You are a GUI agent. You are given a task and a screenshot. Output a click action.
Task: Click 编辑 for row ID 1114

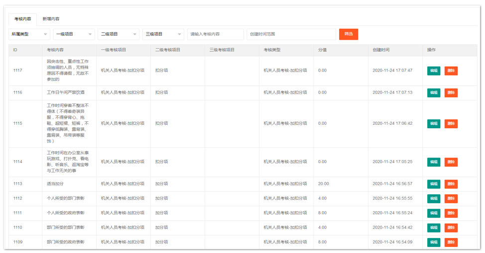point(434,162)
